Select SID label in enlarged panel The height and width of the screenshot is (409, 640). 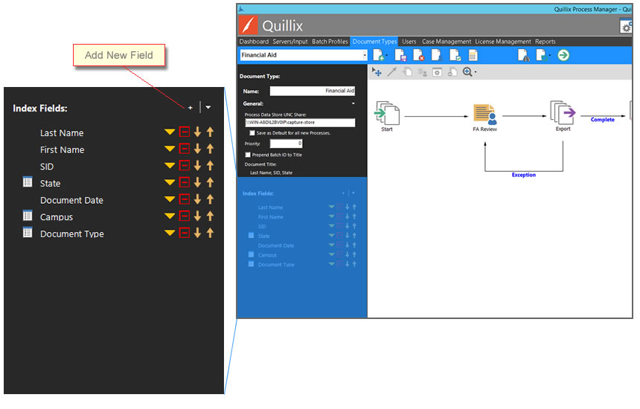[47, 167]
